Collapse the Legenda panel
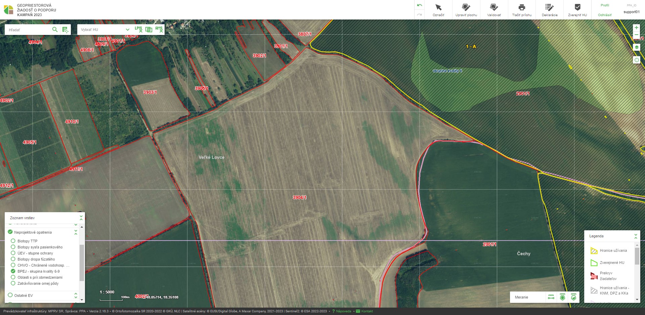This screenshot has height=315, width=645. tap(636, 236)
